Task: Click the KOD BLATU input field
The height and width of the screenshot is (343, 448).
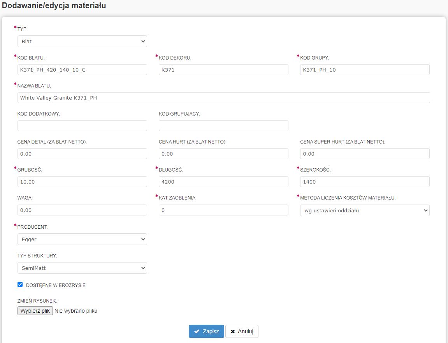Action: (x=82, y=70)
